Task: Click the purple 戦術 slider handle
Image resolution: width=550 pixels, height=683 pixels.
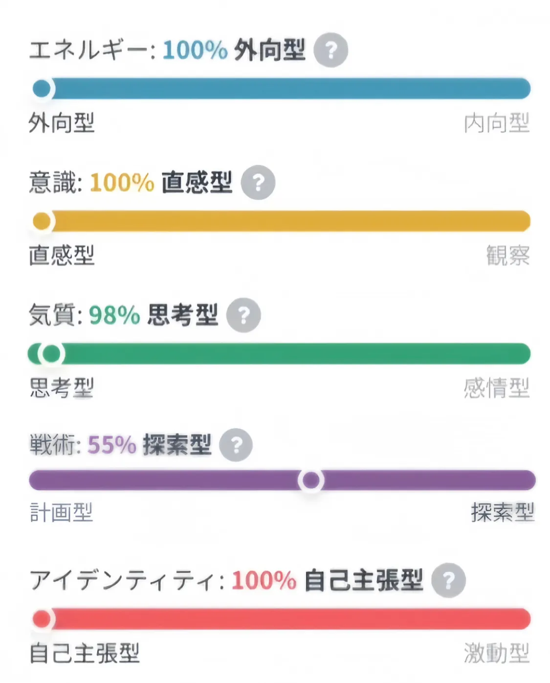Action: [311, 480]
